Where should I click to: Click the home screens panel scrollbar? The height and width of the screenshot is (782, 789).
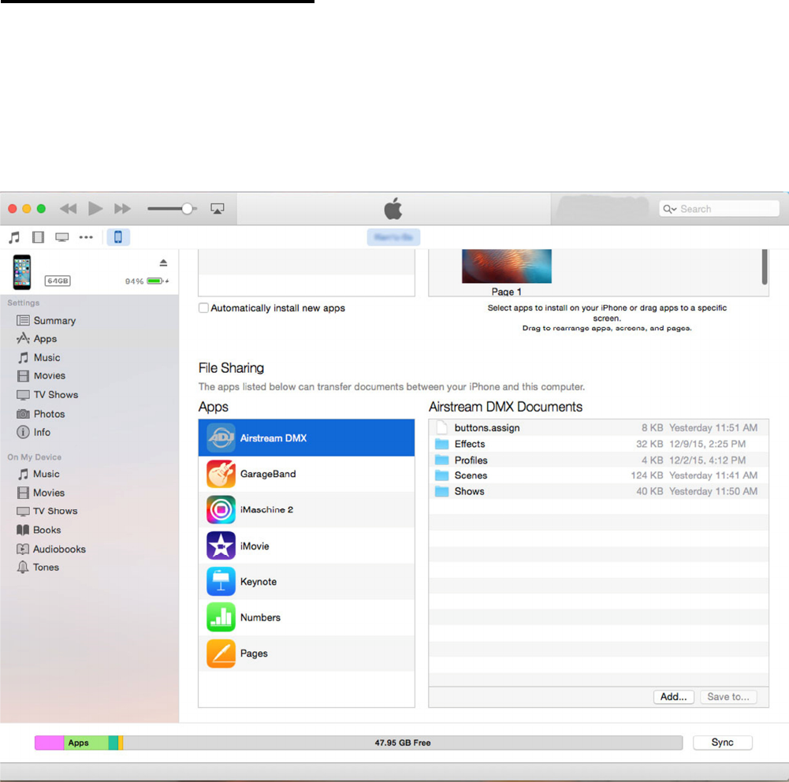point(765,266)
